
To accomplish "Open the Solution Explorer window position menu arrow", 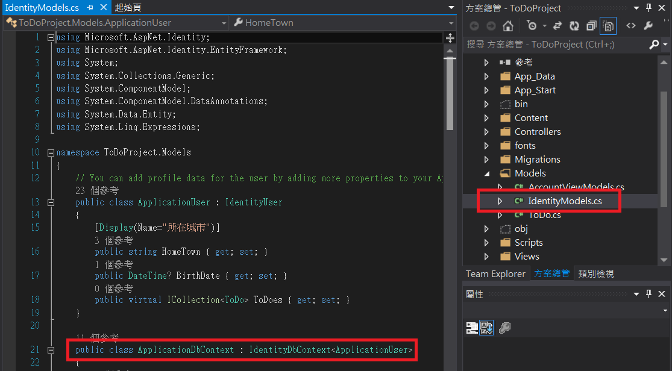I will click(x=636, y=8).
